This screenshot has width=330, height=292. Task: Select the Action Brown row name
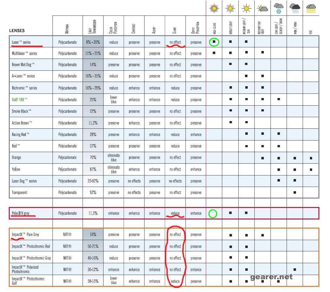coord(22,123)
